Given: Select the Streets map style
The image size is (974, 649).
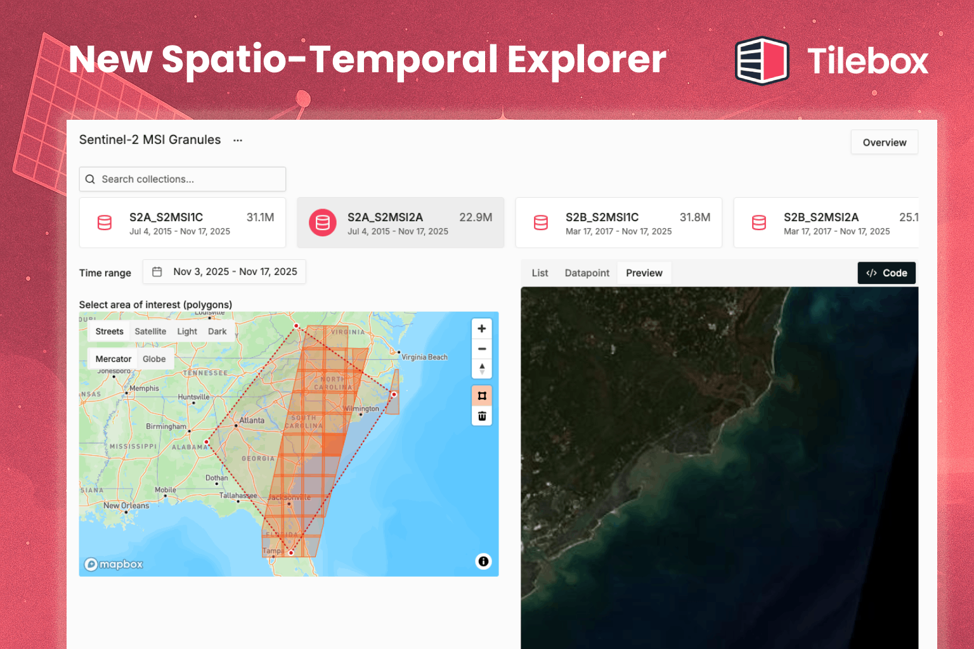Looking at the screenshot, I should 109,331.
